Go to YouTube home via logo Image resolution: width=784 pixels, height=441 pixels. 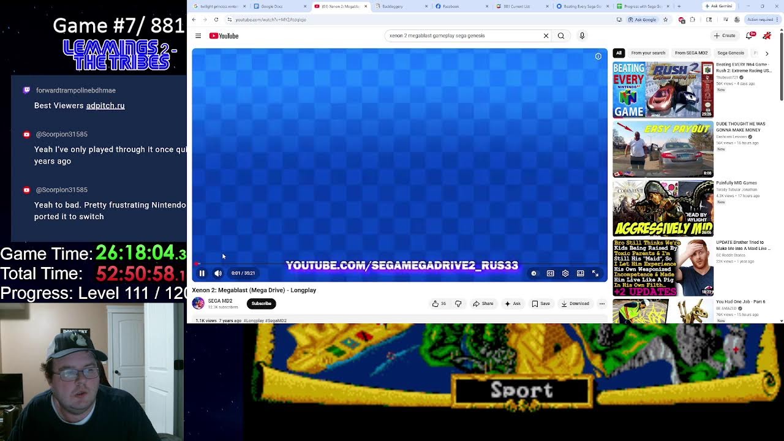(x=224, y=36)
